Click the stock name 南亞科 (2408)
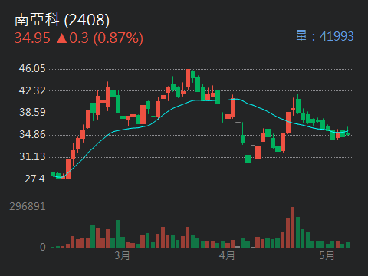368x276 pixels. pyautogui.click(x=62, y=20)
